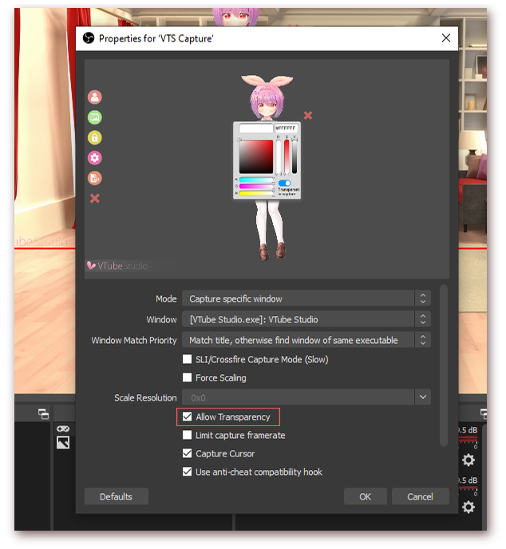Click the cyan slider in color picker
Image resolution: width=506 pixels, height=549 pixels.
click(256, 180)
